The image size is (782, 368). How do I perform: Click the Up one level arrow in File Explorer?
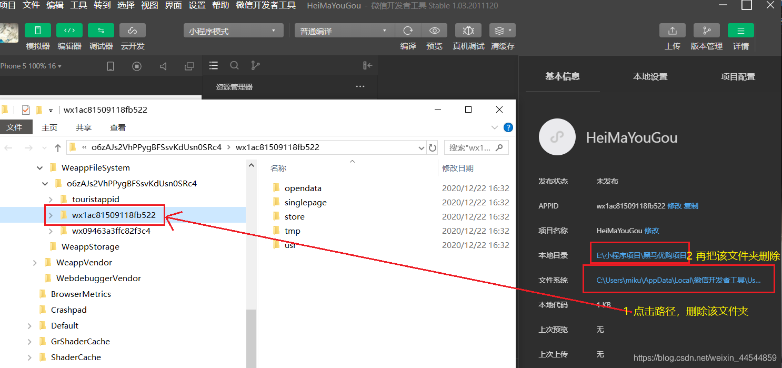[x=58, y=147]
